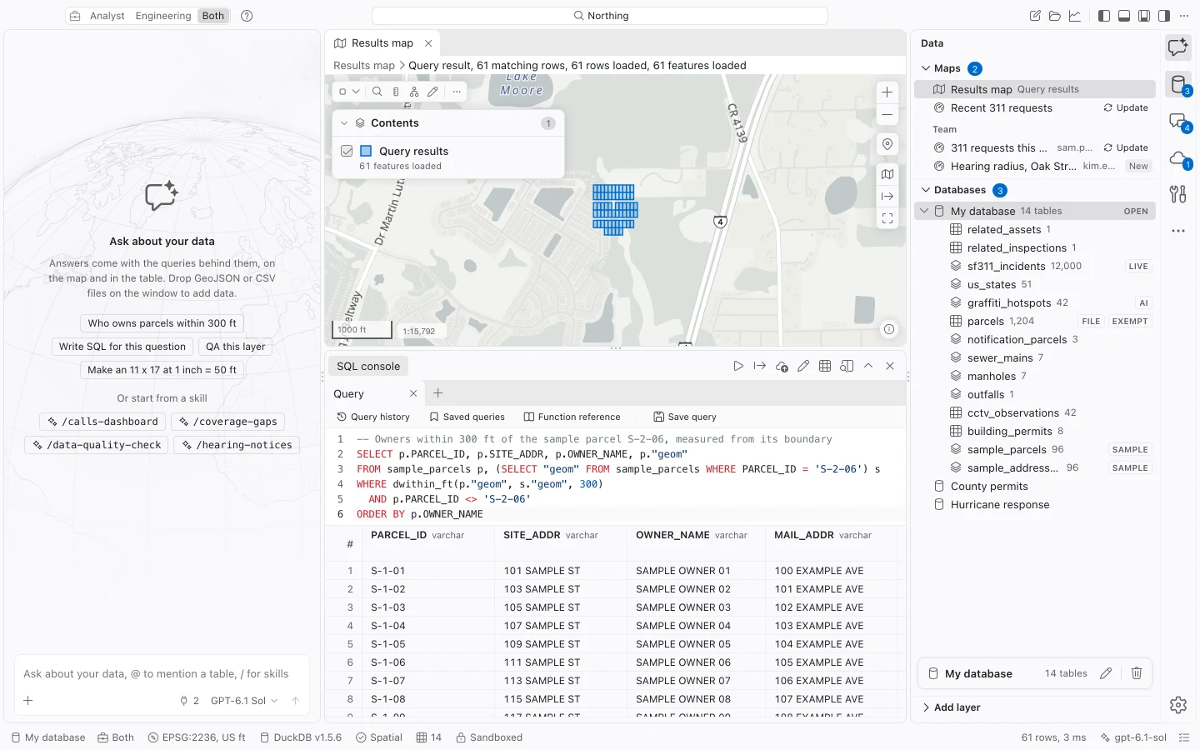Run the SQL query with play icon
The width and height of the screenshot is (1200, 750).
point(738,366)
